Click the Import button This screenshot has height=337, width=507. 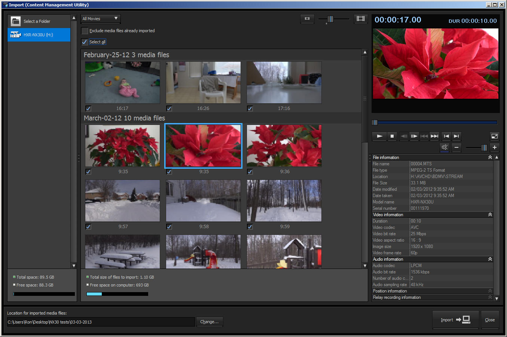click(x=455, y=320)
